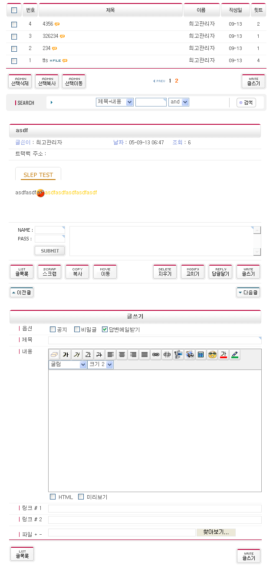Image resolution: width=273 pixels, height=566 pixels.
Task: Click the comment NAME input field
Action: click(x=50, y=230)
